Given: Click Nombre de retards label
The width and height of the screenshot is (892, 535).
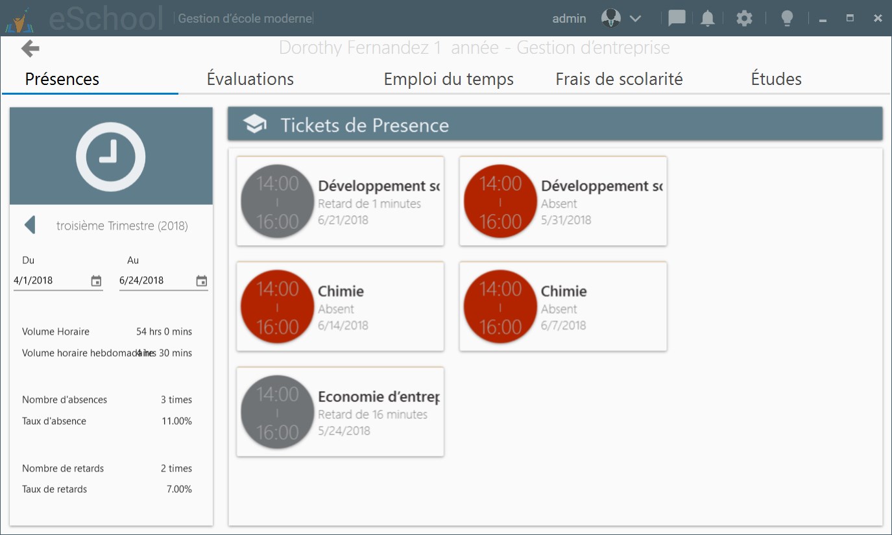Looking at the screenshot, I should (x=63, y=468).
